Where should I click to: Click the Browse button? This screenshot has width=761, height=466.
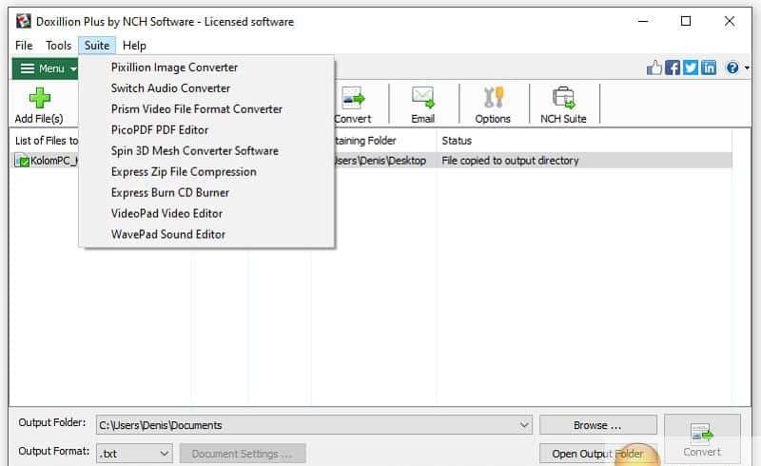coord(597,425)
